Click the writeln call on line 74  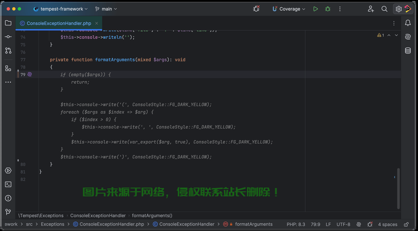point(112,37)
